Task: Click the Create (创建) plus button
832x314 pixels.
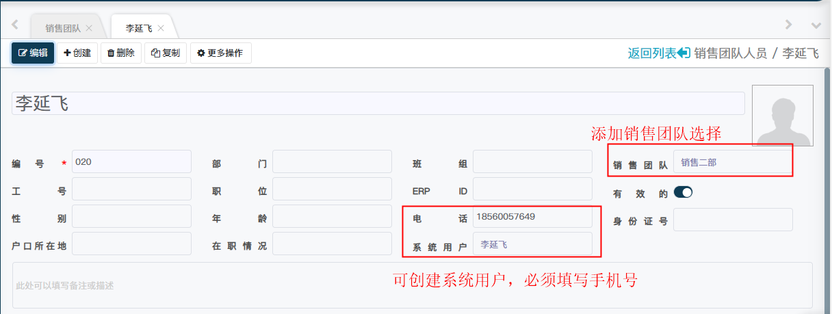Action: (x=77, y=53)
